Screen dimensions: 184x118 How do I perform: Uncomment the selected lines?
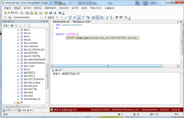[x=111, y=17]
